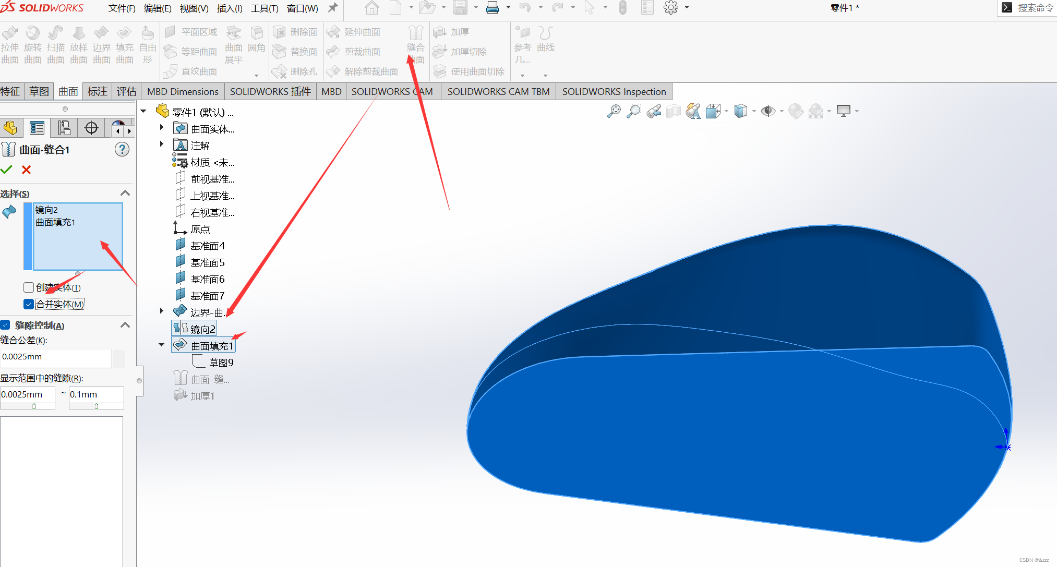Image resolution: width=1057 pixels, height=567 pixels.
Task: Click the 0.1mm gap range slider
Action: (97, 406)
